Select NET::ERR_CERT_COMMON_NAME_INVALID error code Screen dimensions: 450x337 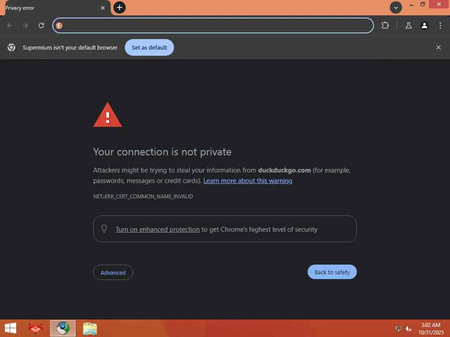tap(143, 197)
